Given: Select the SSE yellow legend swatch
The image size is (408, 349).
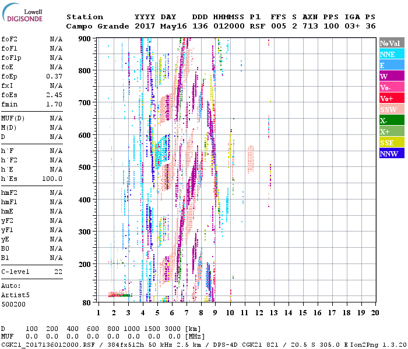Looking at the screenshot, I should (x=392, y=143).
